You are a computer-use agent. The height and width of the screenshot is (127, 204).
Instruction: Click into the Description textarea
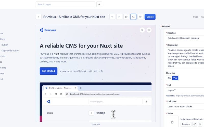(x=185, y=58)
